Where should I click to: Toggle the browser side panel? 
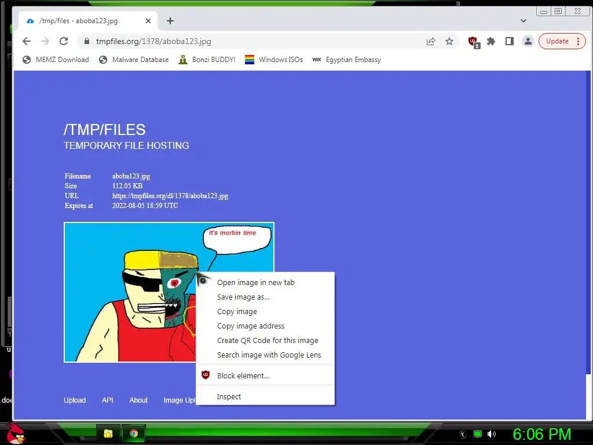[510, 41]
